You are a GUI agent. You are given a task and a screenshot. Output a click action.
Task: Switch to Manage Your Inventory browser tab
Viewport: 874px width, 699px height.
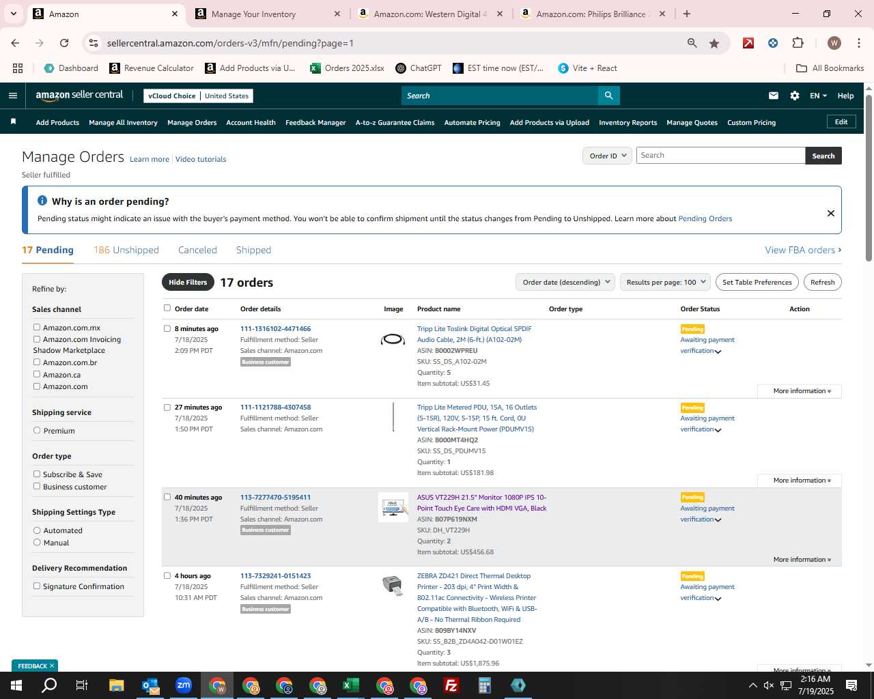tap(268, 14)
